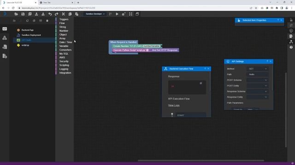
Task: Select the Object block category
Action: [x=63, y=35]
